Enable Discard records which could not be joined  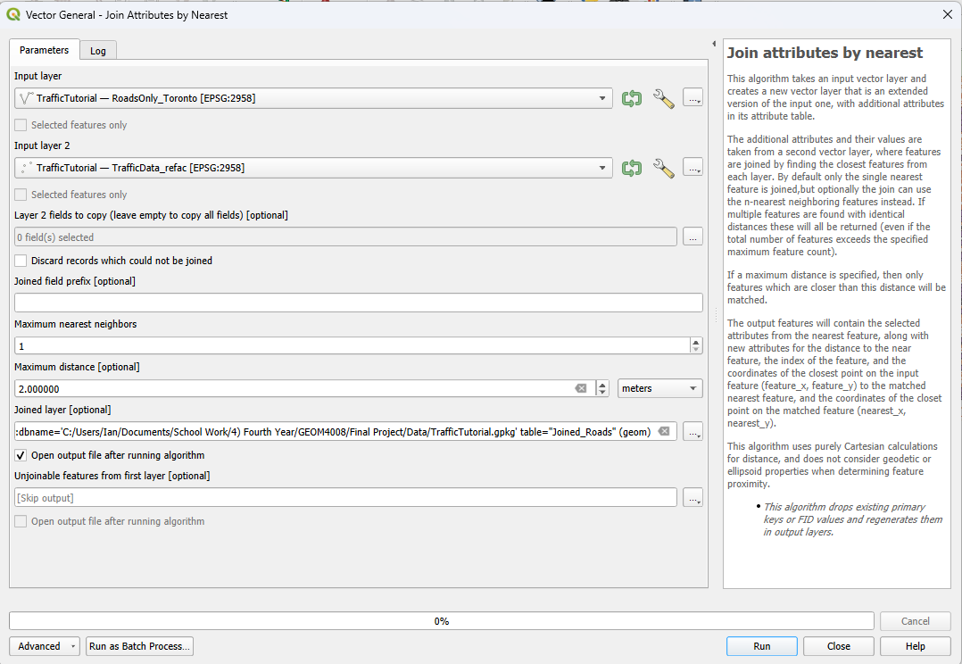tap(21, 261)
